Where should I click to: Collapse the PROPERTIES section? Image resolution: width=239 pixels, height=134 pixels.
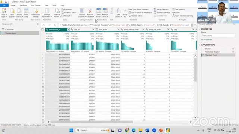200,29
